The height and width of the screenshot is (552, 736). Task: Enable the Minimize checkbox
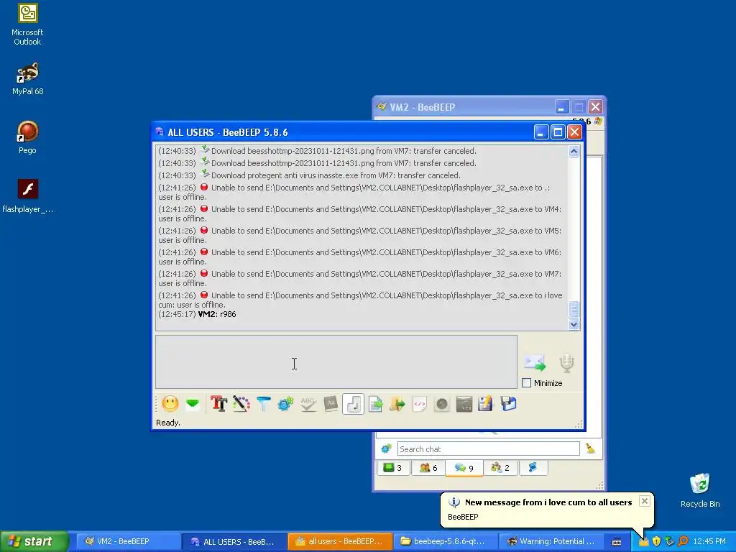(x=527, y=383)
